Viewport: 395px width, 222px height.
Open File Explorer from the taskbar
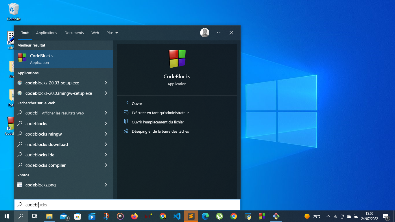click(x=49, y=216)
